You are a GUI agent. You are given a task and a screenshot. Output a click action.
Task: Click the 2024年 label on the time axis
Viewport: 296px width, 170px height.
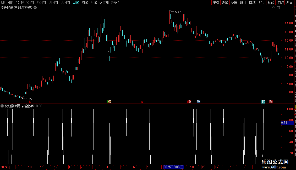pyautogui.click(x=6, y=167)
